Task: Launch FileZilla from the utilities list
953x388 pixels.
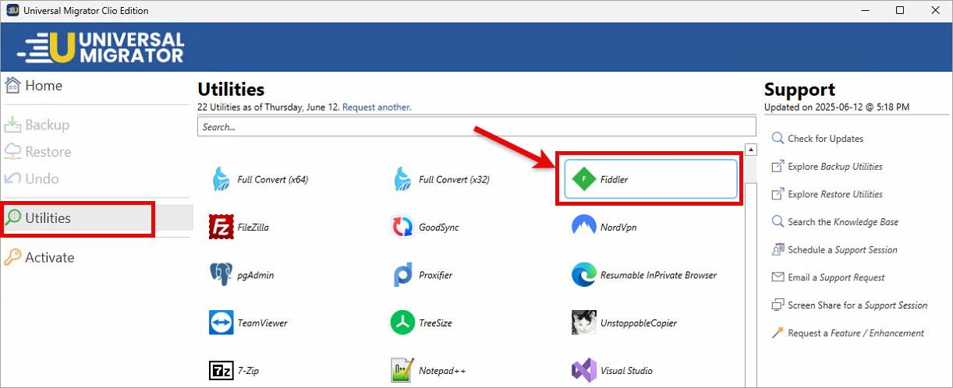Action: tap(221, 228)
